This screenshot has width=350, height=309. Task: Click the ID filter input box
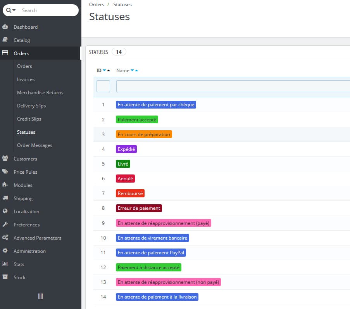click(x=103, y=86)
